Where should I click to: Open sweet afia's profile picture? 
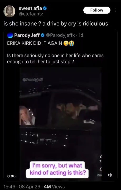tap(9, 11)
